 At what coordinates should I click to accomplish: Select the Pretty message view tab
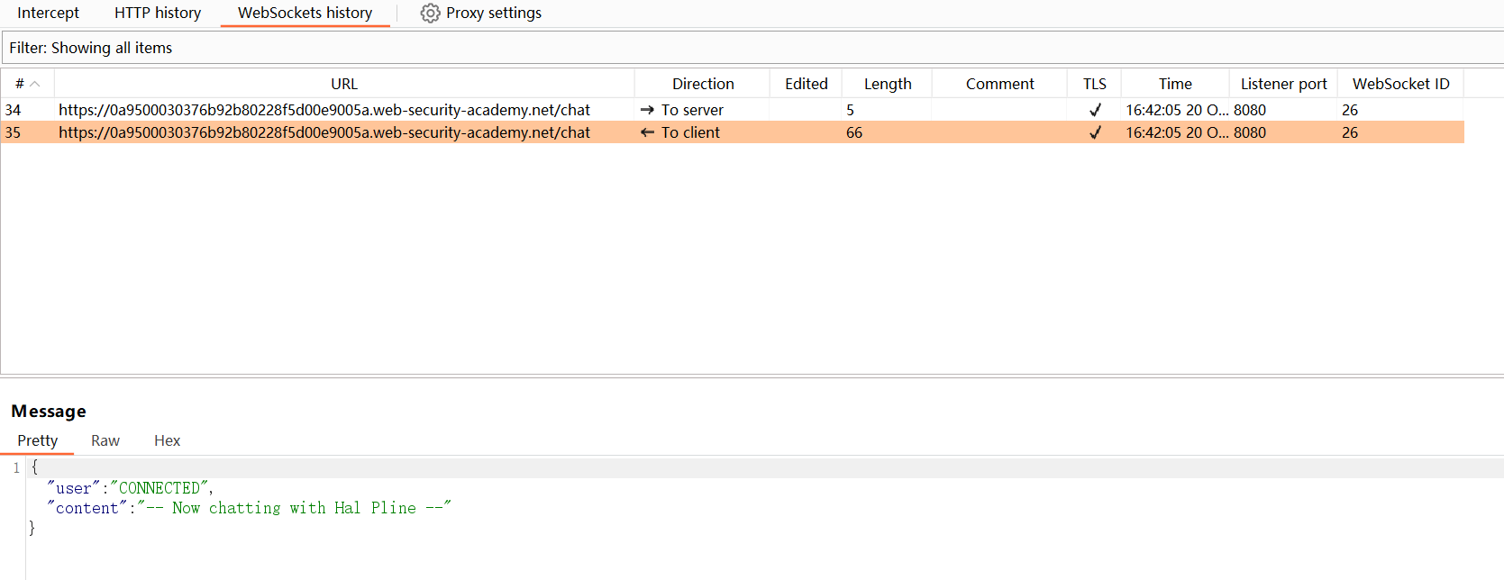[37, 440]
